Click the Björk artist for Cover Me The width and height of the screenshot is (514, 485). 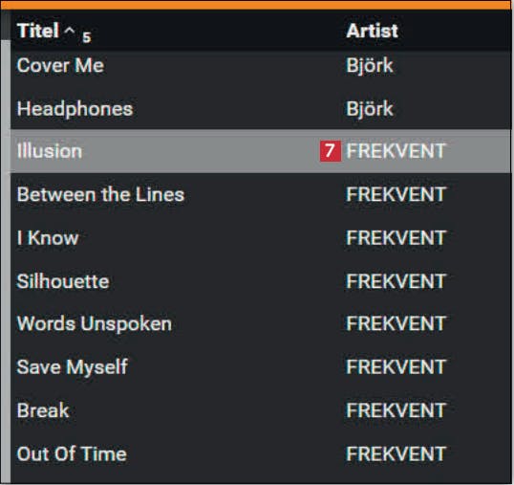(x=370, y=65)
